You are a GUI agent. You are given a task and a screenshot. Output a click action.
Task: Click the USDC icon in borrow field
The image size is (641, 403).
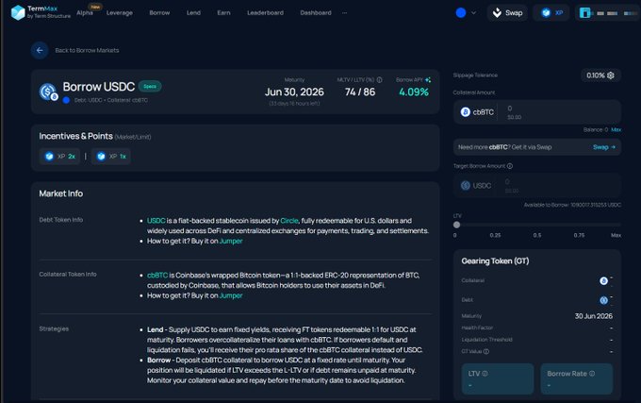[x=466, y=186]
